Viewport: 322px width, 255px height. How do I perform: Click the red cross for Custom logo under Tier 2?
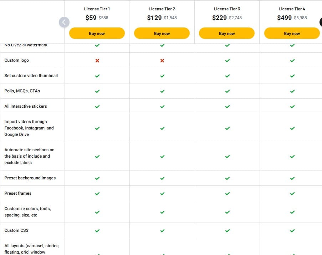[162, 60]
